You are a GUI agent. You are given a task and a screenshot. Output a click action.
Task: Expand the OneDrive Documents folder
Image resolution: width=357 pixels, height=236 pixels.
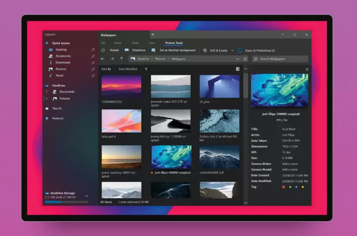tap(47, 92)
